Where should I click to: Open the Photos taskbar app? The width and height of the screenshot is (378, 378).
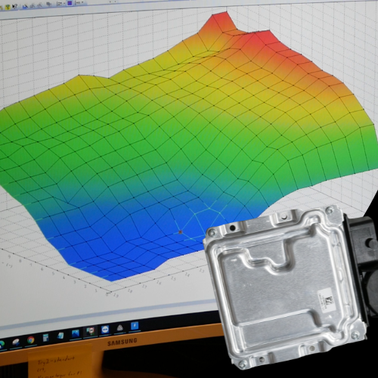tap(76, 333)
